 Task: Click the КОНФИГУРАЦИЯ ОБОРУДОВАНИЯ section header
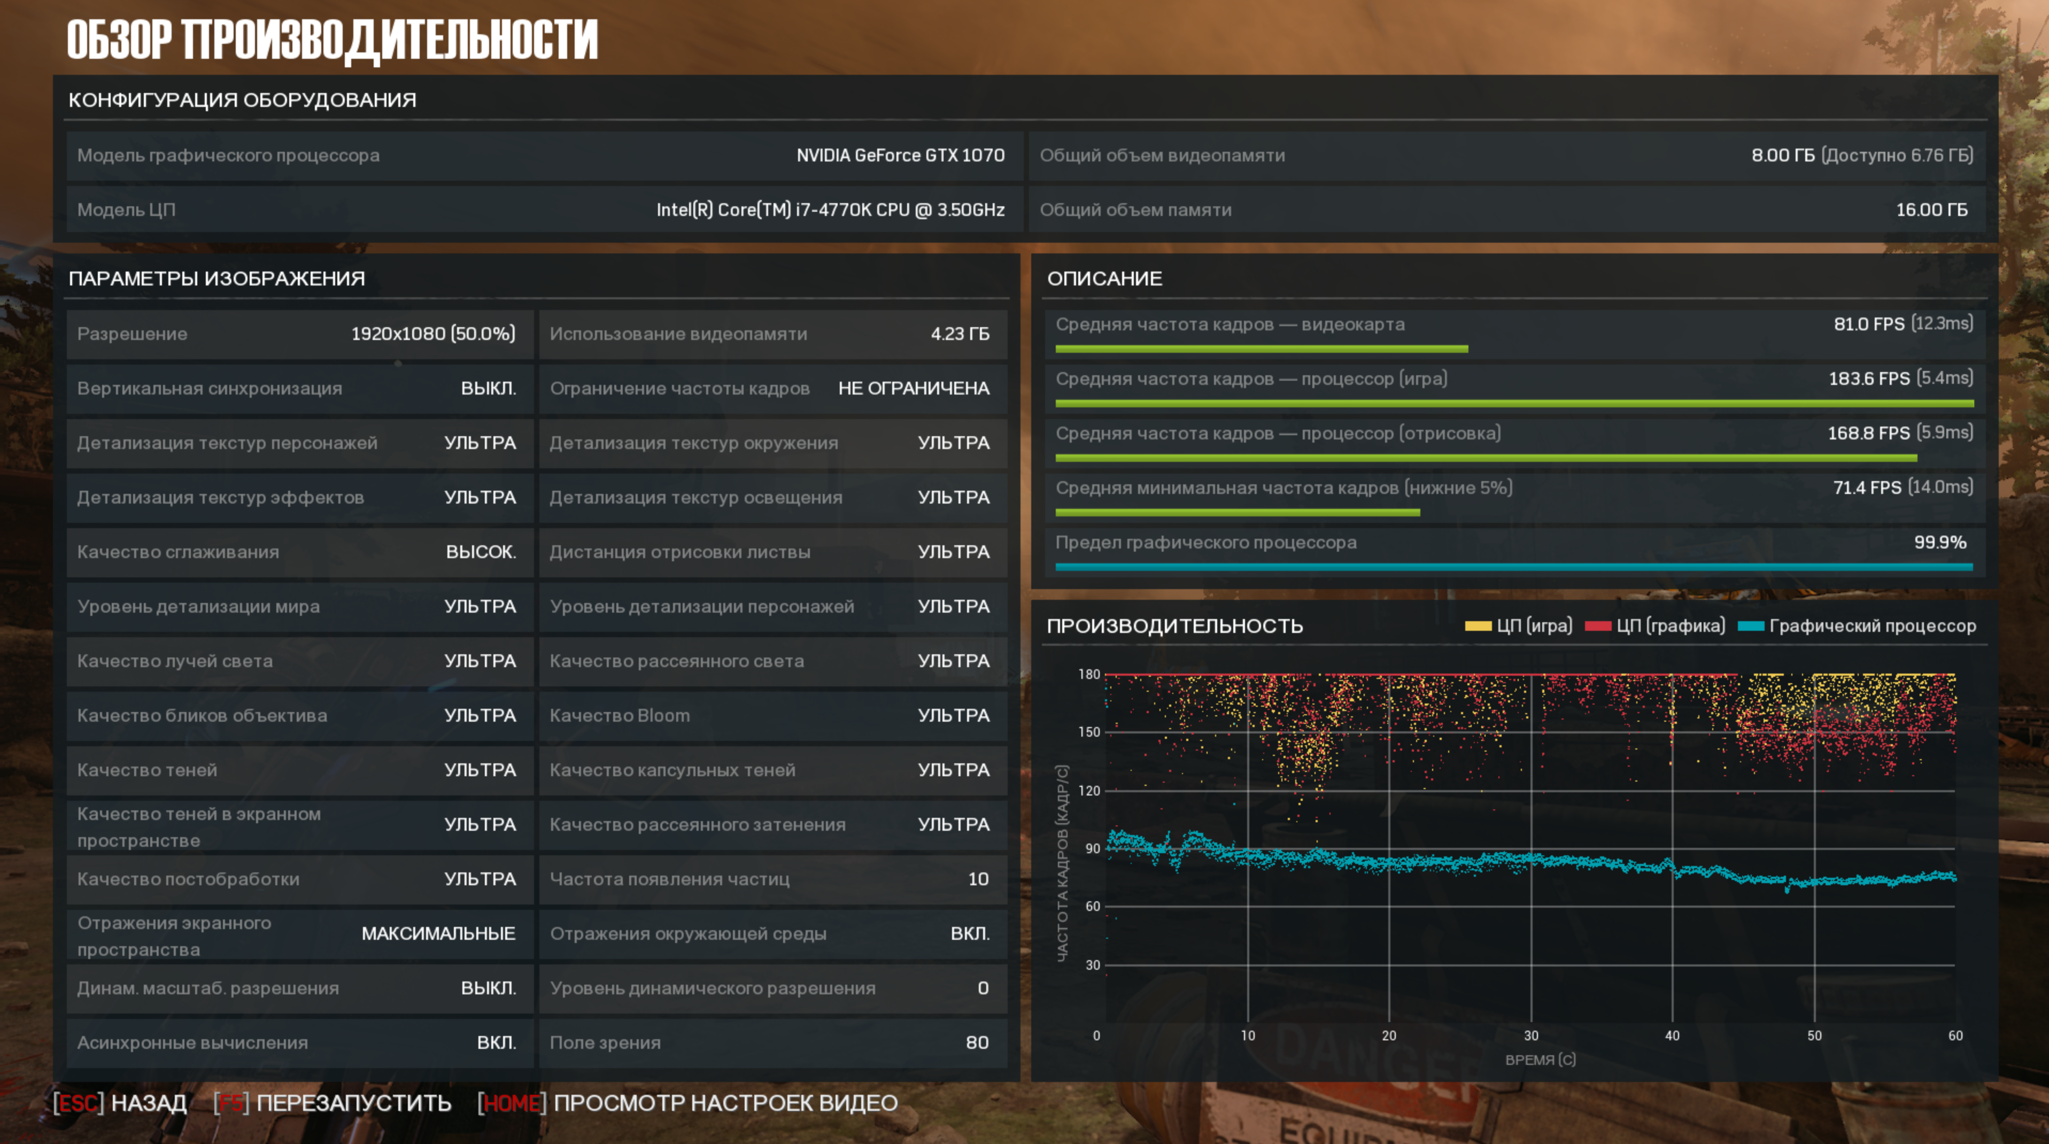coord(242,101)
